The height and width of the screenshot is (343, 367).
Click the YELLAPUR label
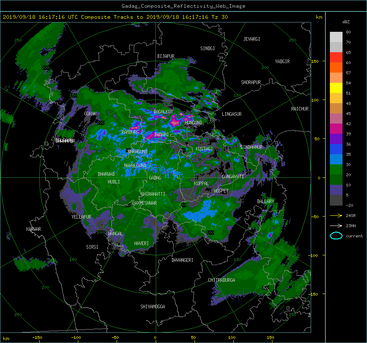point(81,217)
